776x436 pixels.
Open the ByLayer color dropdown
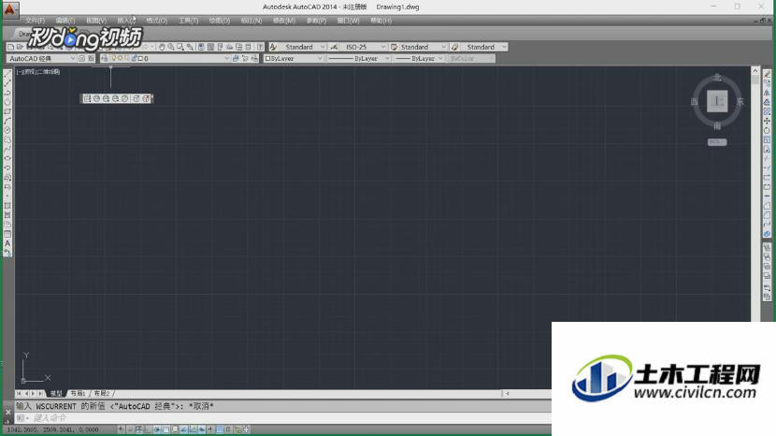click(x=293, y=58)
